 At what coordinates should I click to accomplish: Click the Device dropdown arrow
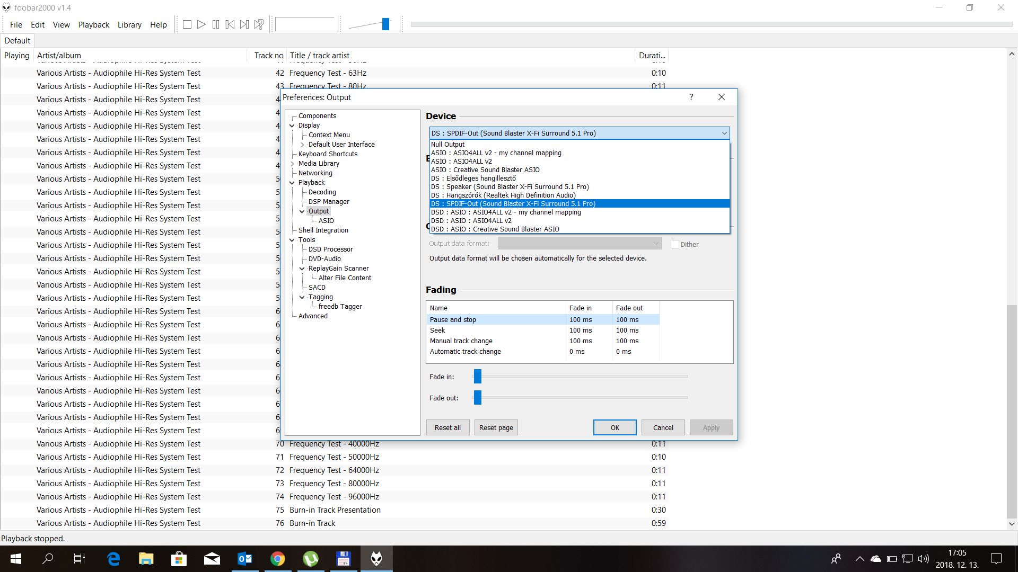(724, 133)
